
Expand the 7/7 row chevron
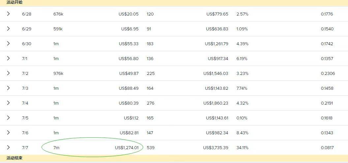coord(9,147)
